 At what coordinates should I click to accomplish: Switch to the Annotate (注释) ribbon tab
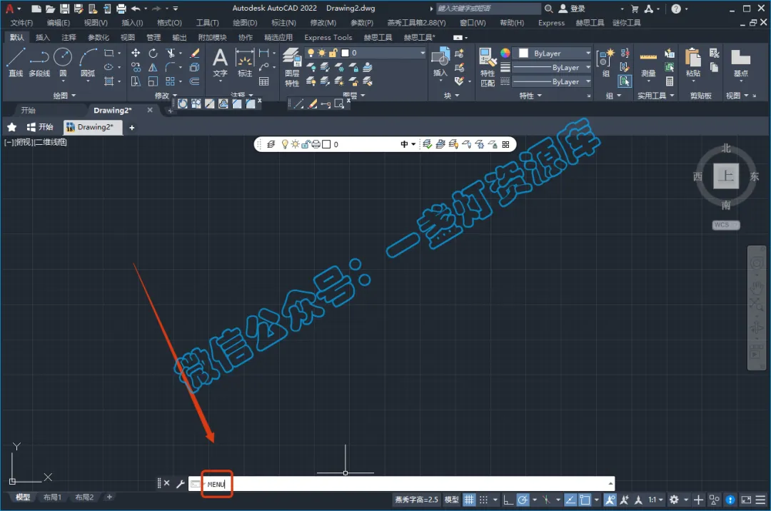pos(69,37)
